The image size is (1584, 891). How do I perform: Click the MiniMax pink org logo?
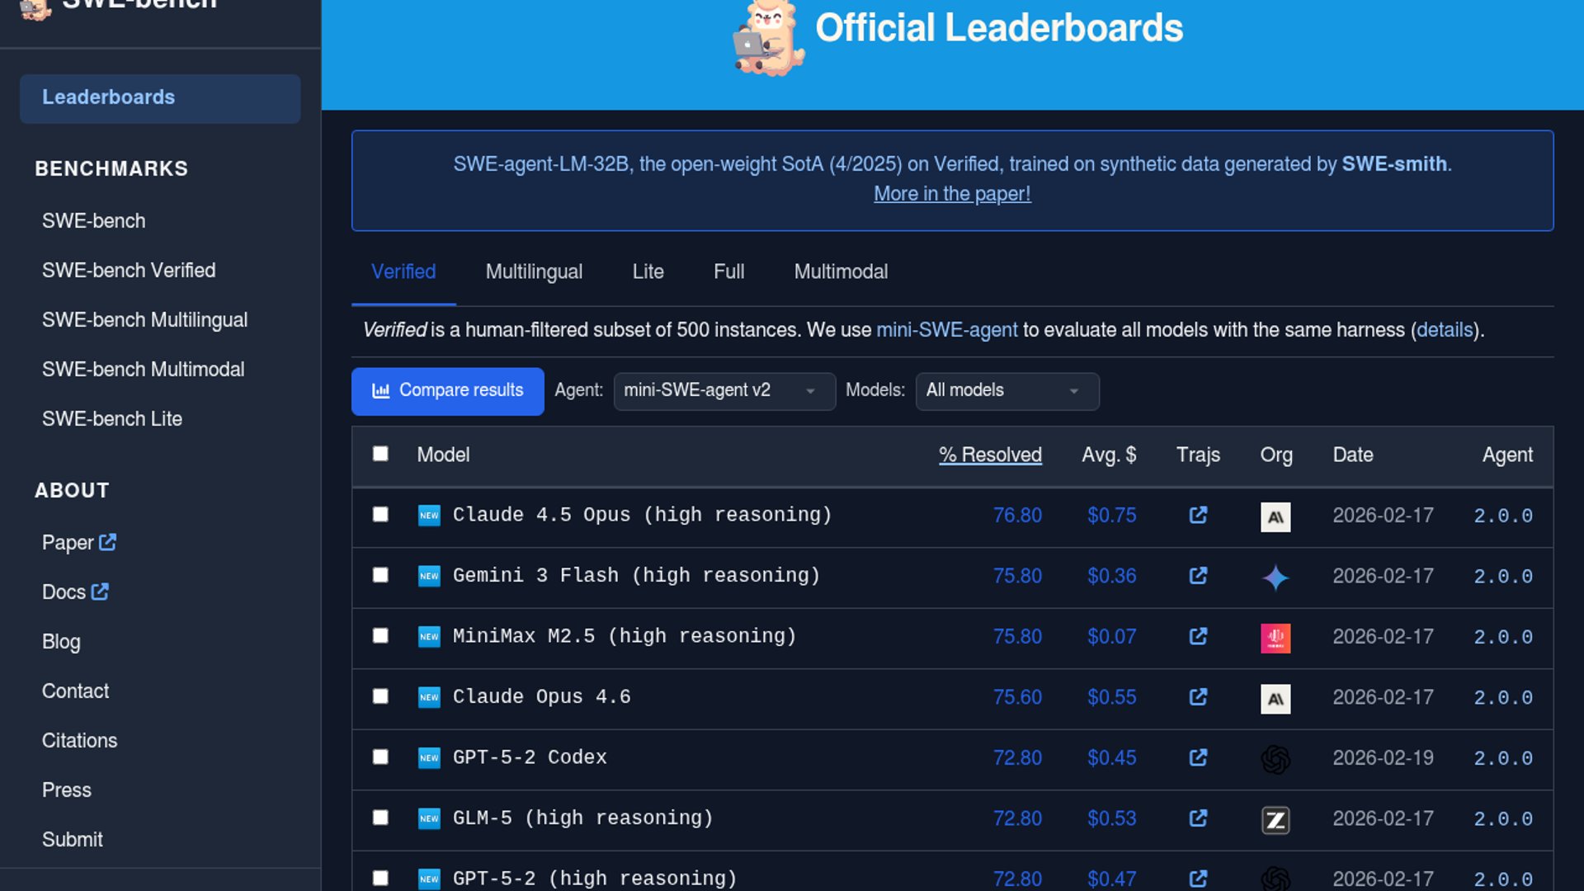click(1275, 638)
